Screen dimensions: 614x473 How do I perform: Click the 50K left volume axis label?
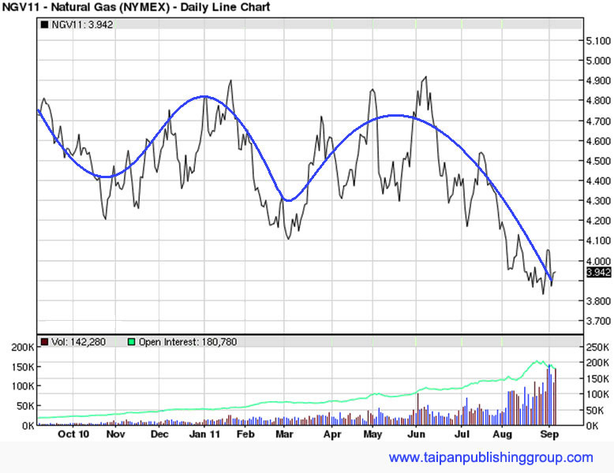point(25,406)
